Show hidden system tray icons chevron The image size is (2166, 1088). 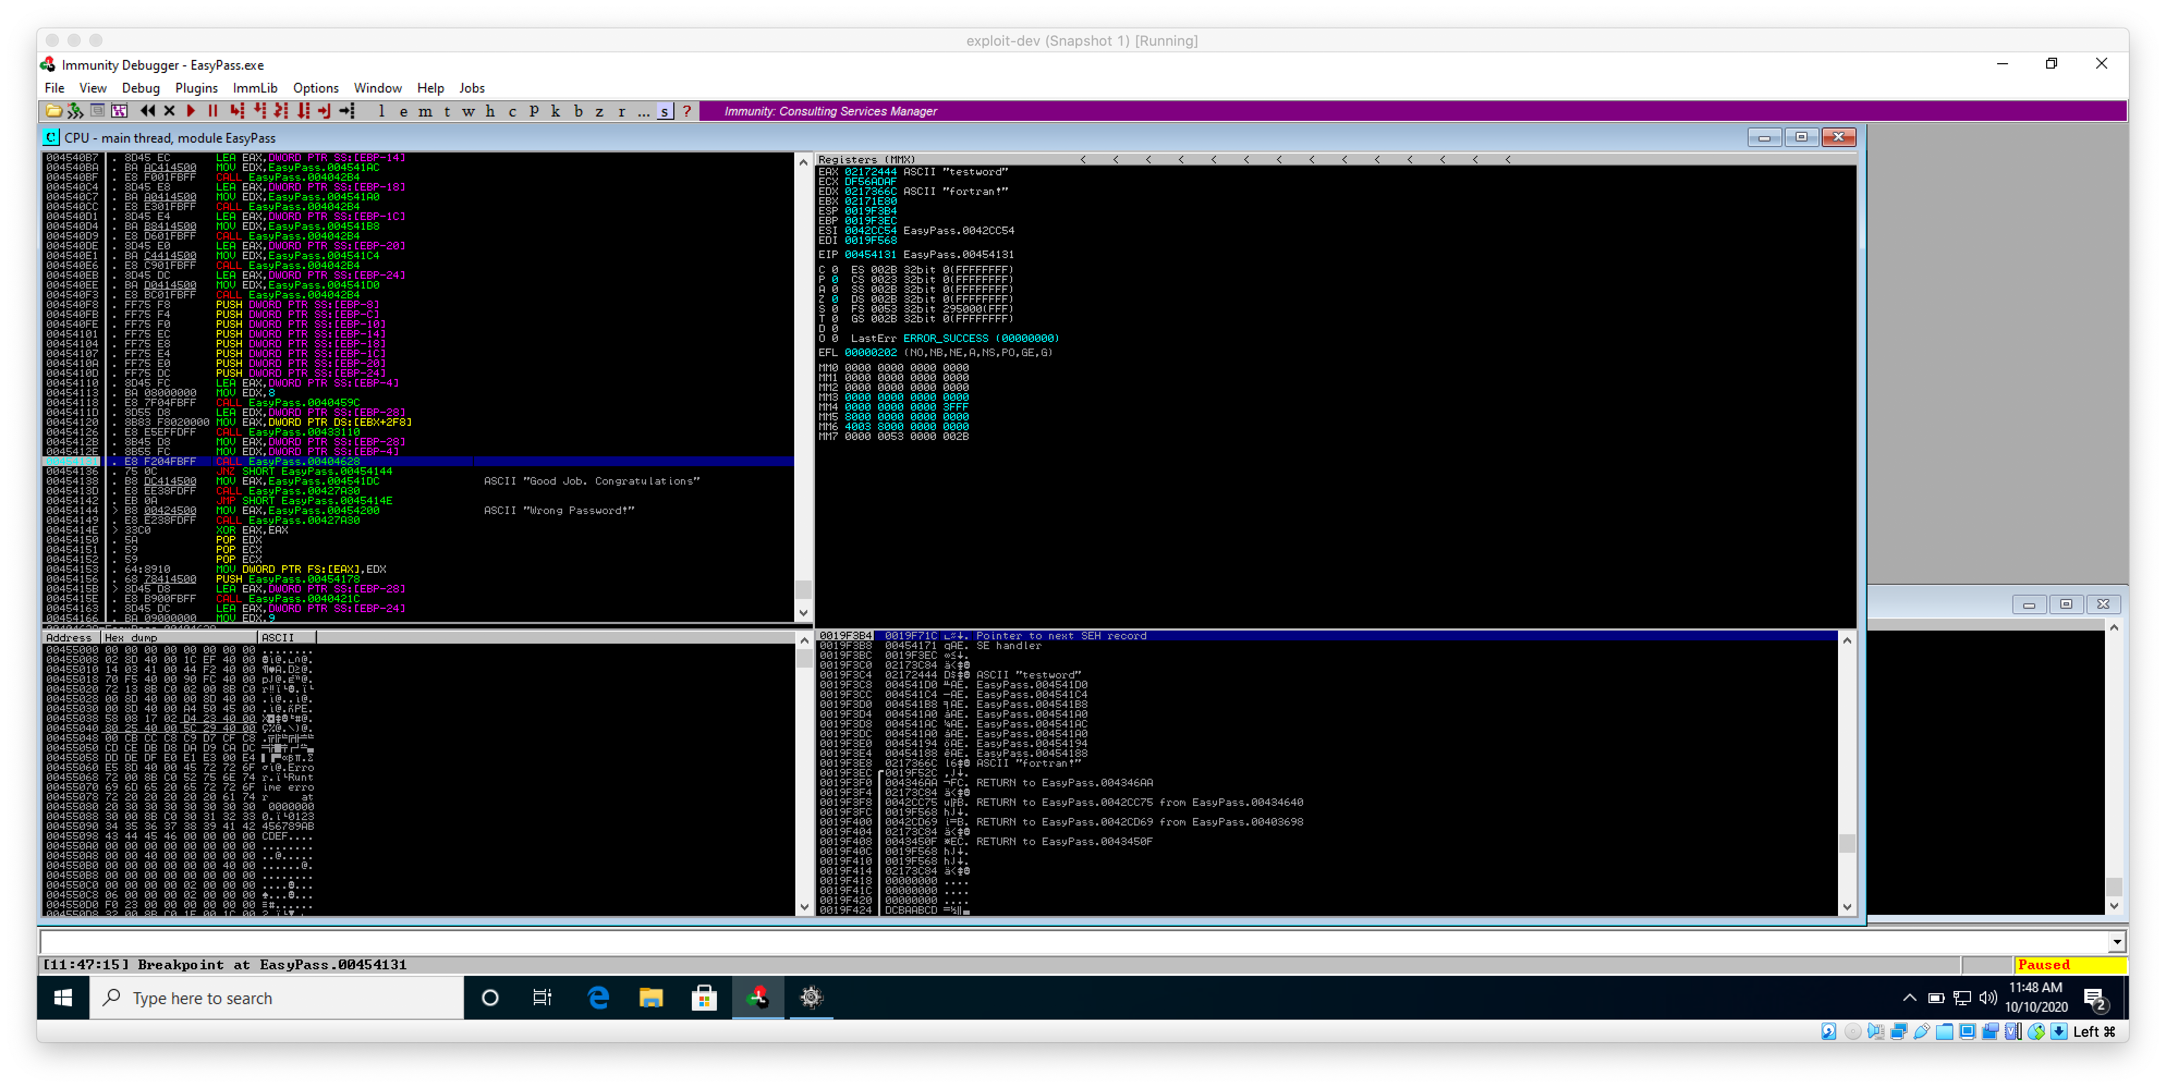(1909, 998)
